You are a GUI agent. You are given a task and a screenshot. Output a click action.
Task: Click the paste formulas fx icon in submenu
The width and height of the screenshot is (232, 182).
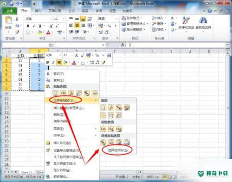pos(111,107)
